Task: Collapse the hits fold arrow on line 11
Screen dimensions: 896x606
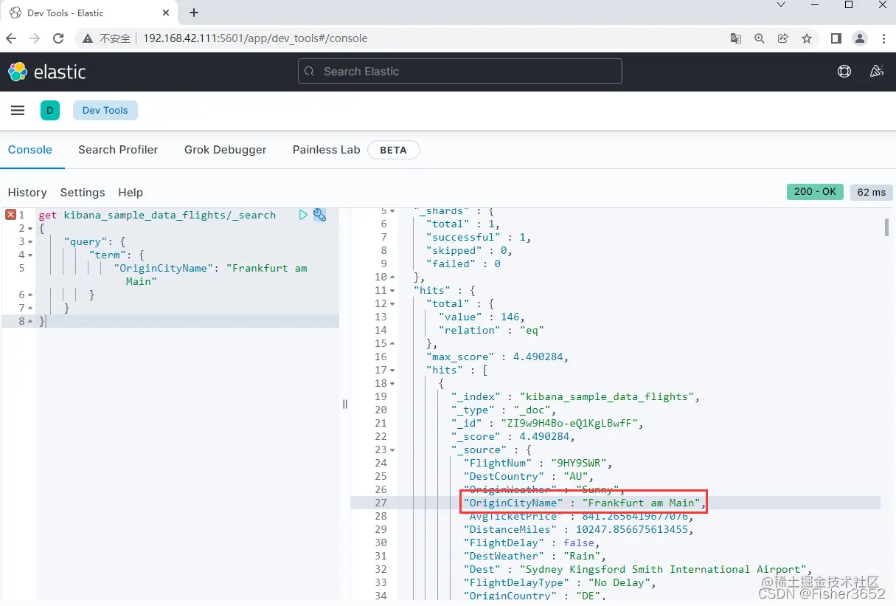Action: [x=392, y=290]
